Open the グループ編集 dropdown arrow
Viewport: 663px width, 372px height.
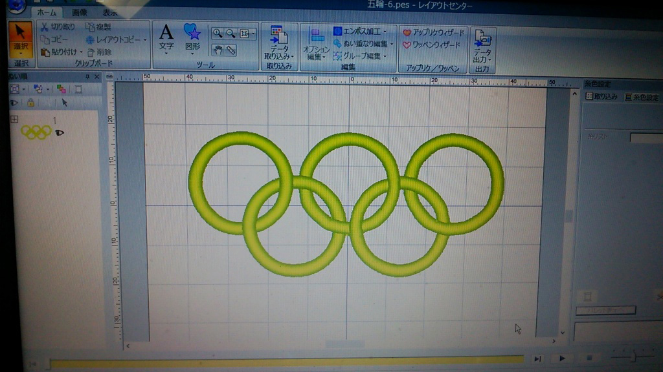(385, 56)
